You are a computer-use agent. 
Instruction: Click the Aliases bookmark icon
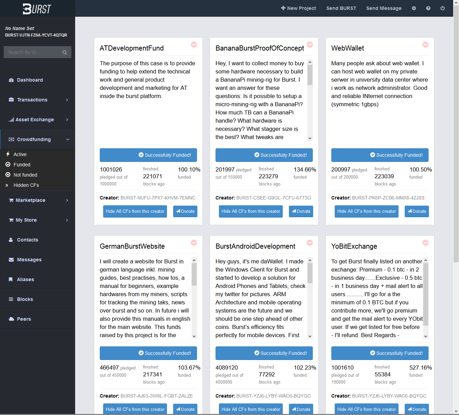click(11, 279)
